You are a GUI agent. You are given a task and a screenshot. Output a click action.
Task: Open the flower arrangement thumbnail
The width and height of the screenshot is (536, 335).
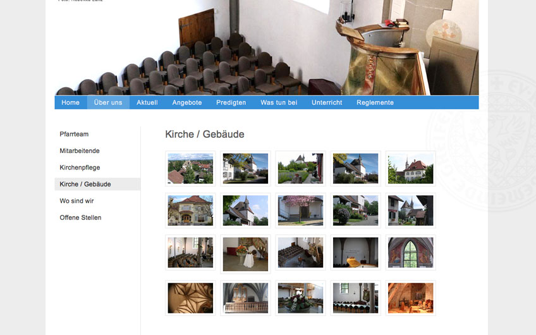tap(300, 298)
